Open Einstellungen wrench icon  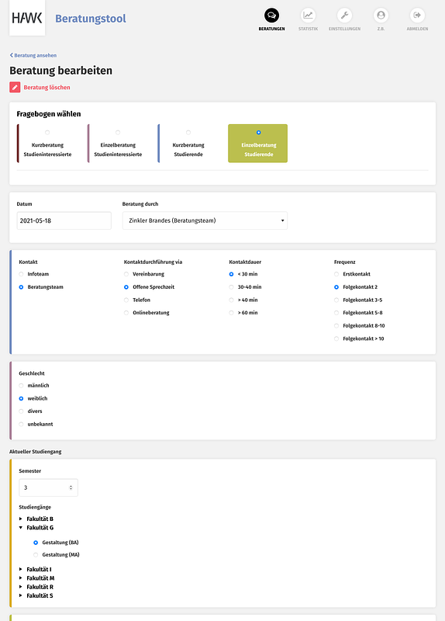[344, 16]
